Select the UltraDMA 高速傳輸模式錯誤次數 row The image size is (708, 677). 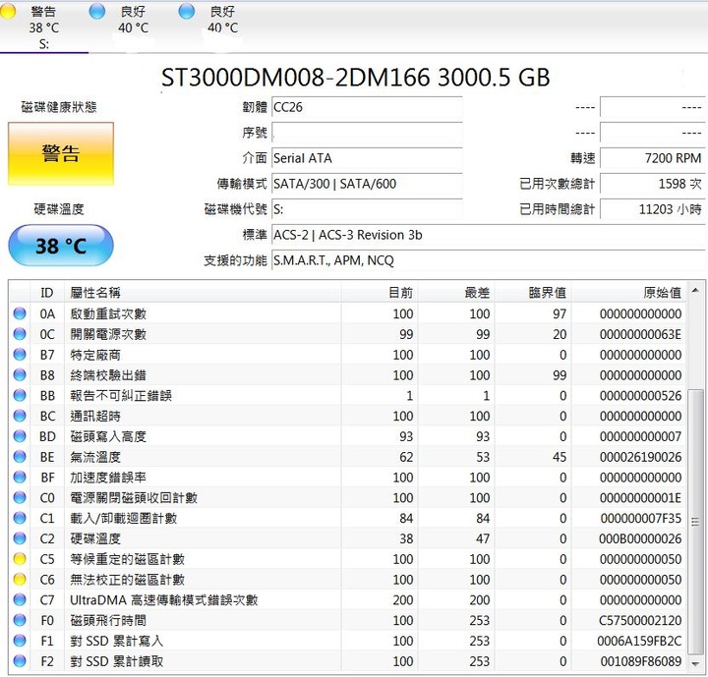point(348,599)
